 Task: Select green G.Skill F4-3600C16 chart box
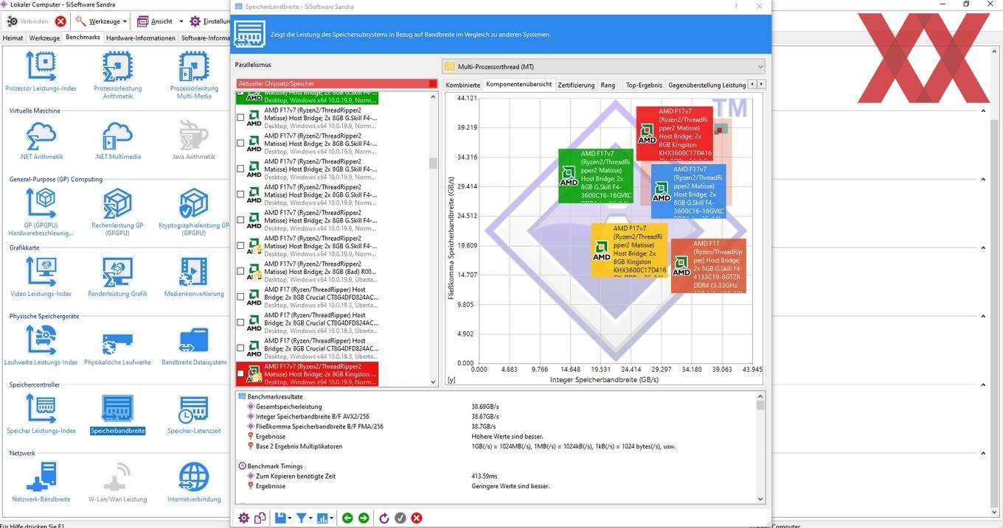click(595, 175)
